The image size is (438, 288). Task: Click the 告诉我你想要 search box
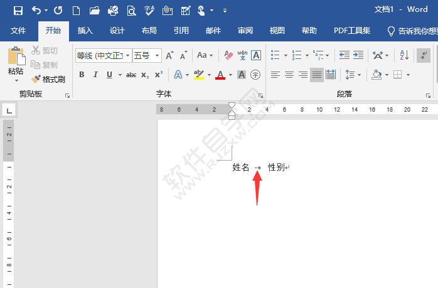tap(412, 31)
